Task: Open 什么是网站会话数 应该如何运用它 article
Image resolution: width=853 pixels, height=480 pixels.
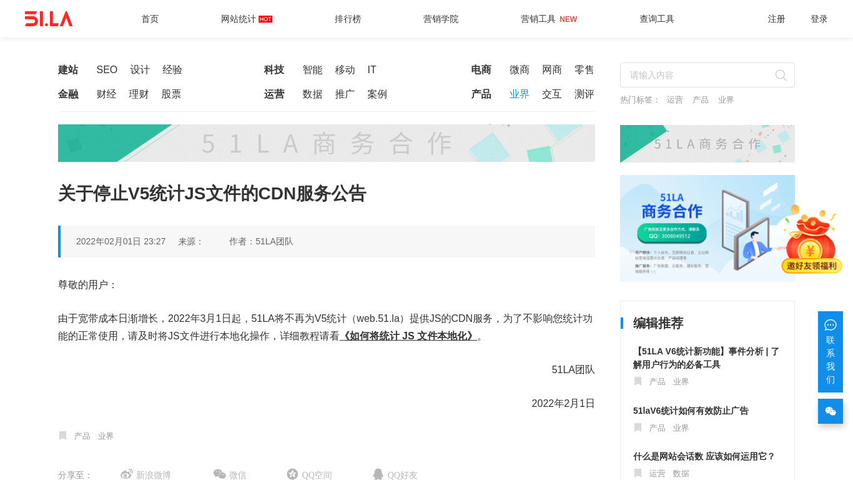Action: pos(704,456)
